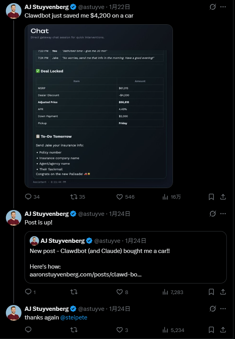Viewport: 235px width, 339px height.
Task: Open Grok icon on first tweet
Action: point(213,7)
